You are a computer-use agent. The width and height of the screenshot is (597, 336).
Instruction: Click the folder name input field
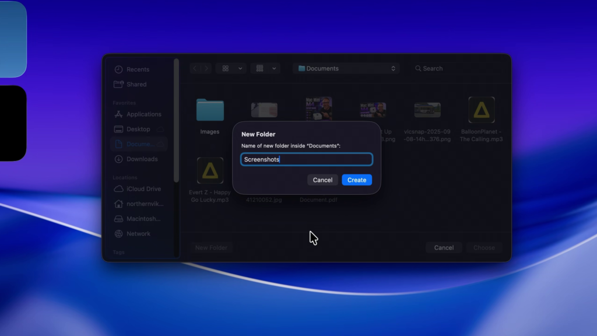(x=307, y=159)
